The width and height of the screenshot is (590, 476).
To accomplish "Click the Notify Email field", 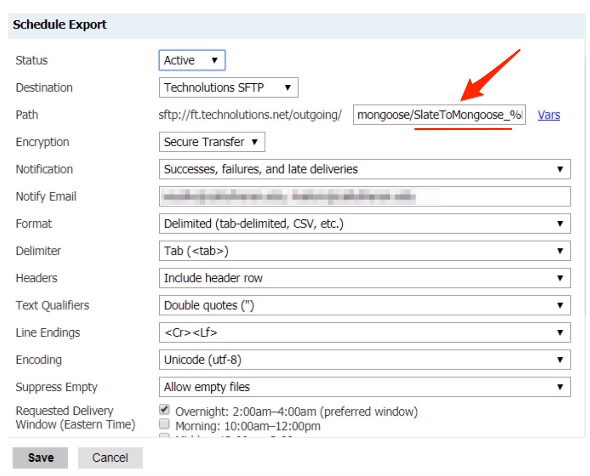I will click(x=364, y=197).
